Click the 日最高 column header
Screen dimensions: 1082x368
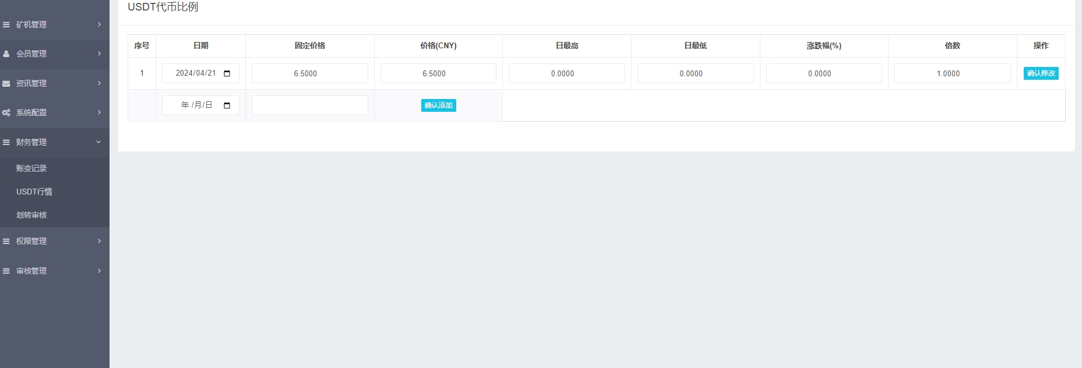click(567, 45)
